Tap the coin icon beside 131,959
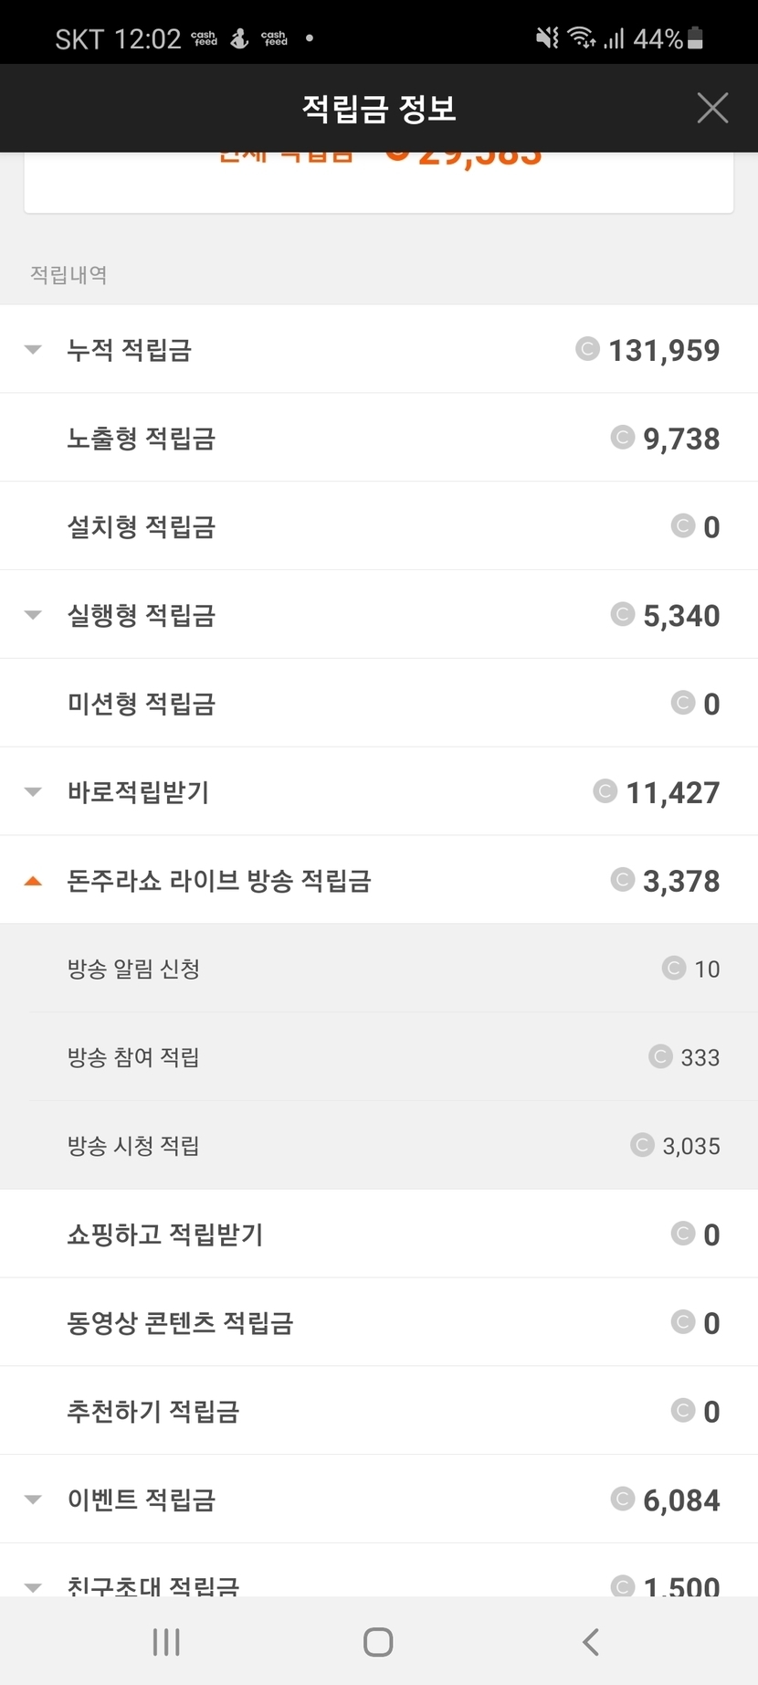This screenshot has width=758, height=1685. coord(587,349)
